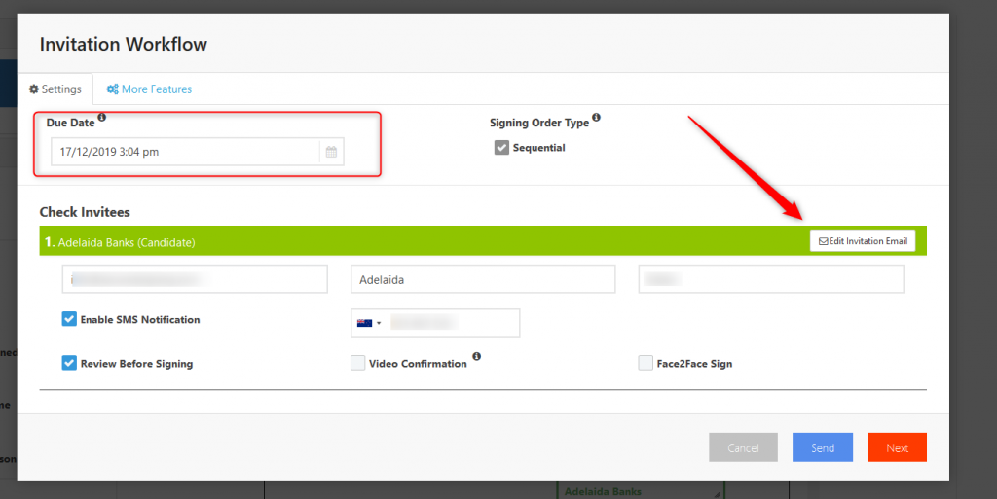Image resolution: width=997 pixels, height=499 pixels.
Task: Click info icon next to Video Confirmation
Action: click(476, 357)
